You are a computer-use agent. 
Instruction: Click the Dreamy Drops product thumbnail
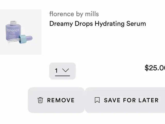[21, 32]
